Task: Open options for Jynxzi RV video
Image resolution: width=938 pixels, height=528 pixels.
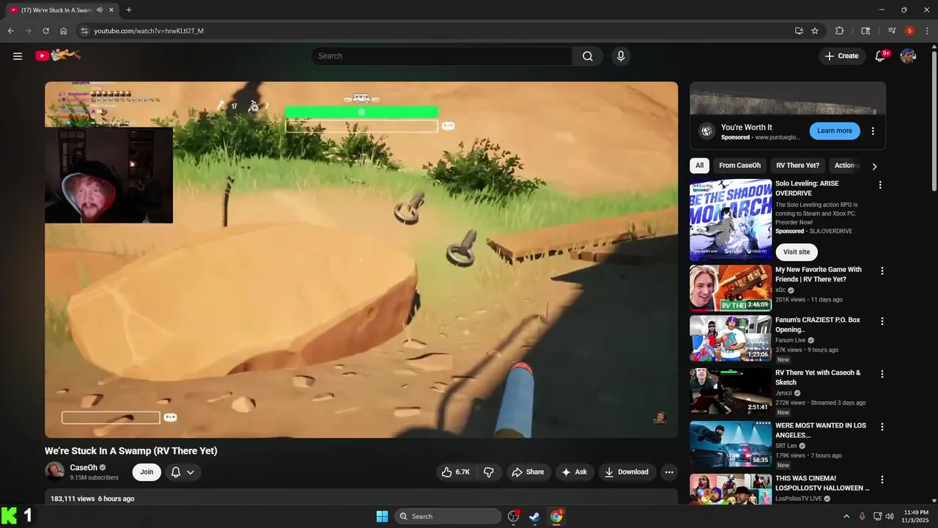Action: coord(882,374)
